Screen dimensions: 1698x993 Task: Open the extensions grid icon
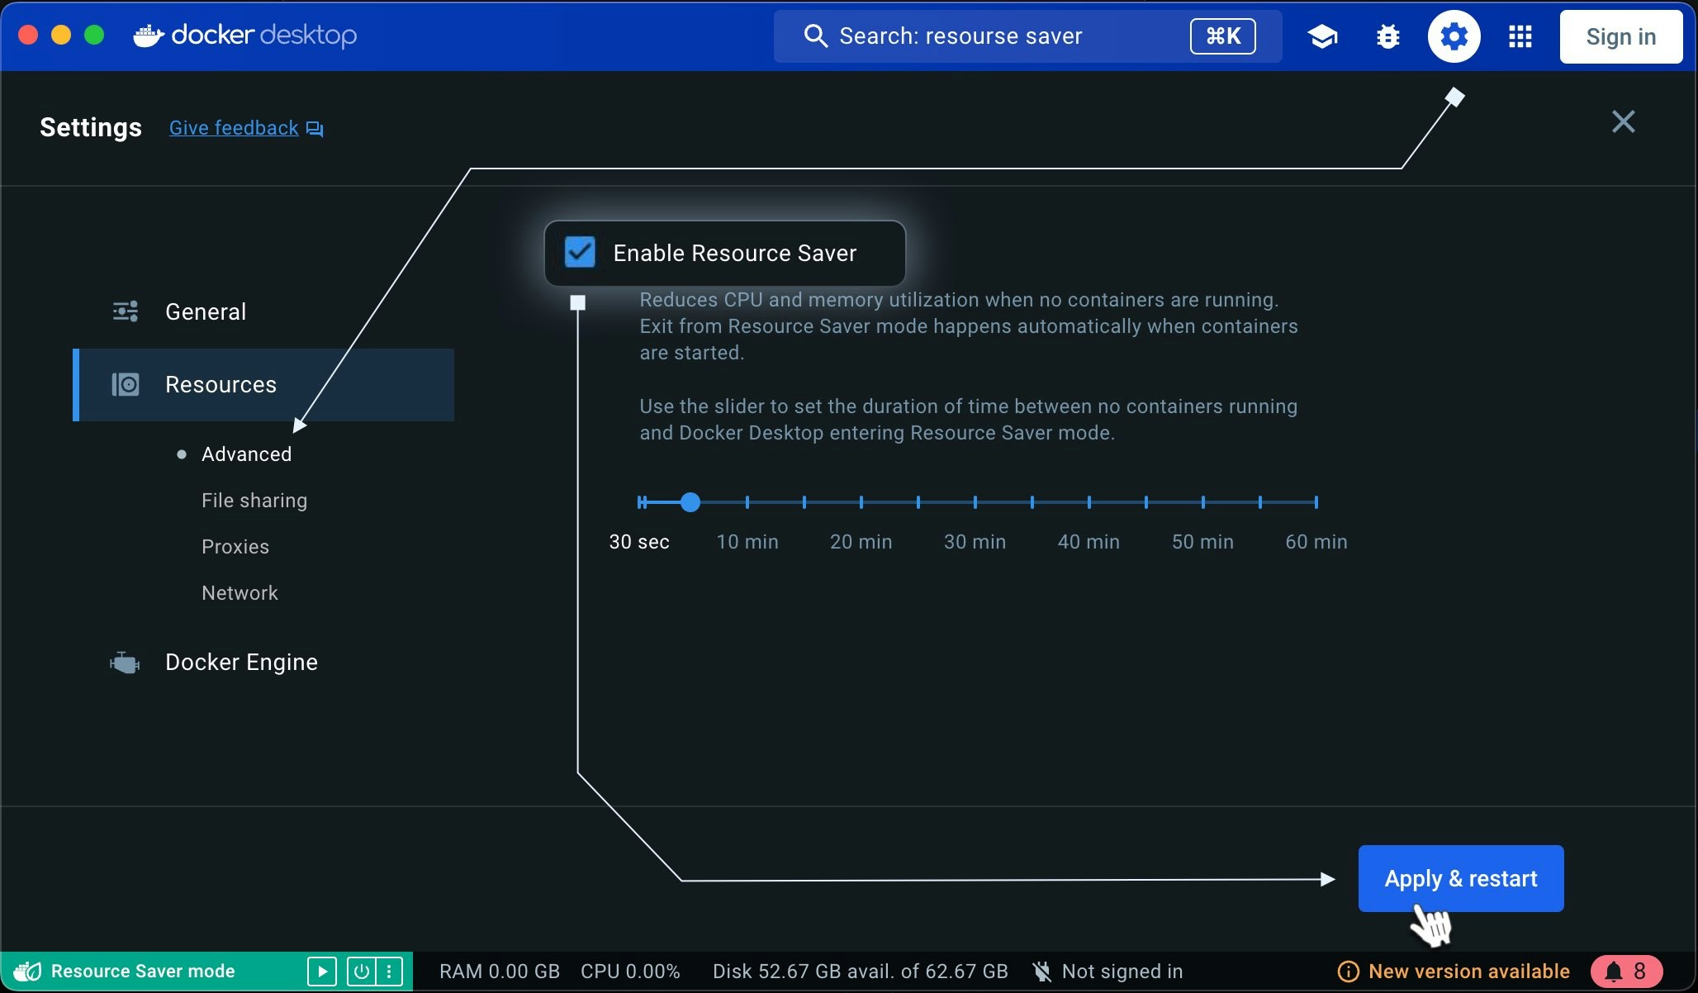coord(1520,36)
